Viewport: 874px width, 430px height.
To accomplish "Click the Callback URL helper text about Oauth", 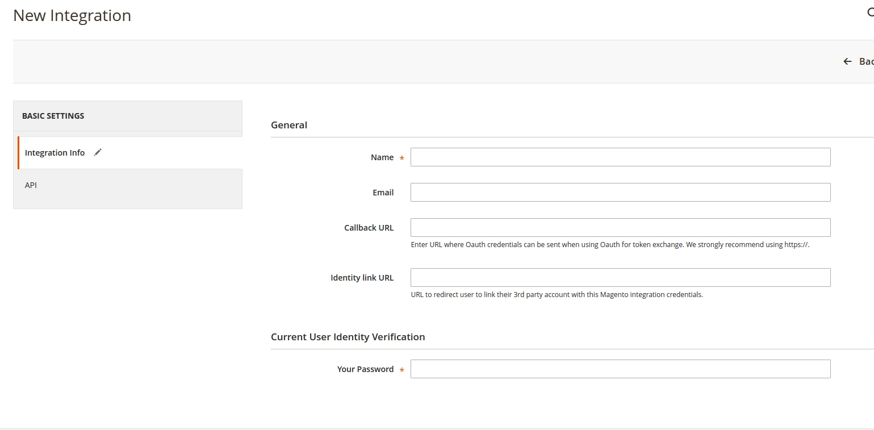I will tap(609, 244).
